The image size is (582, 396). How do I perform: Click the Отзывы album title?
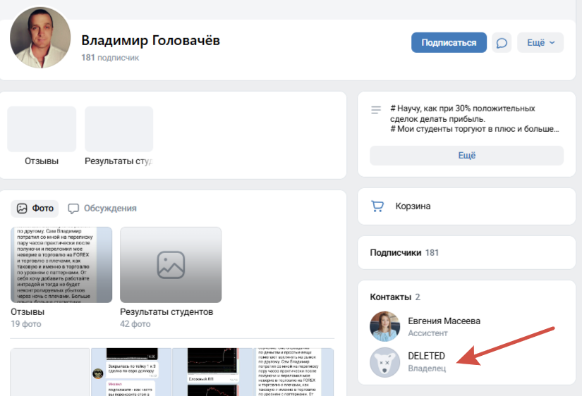(x=28, y=312)
